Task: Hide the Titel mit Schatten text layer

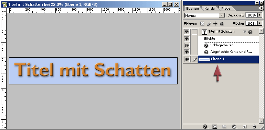Action: click(x=187, y=32)
